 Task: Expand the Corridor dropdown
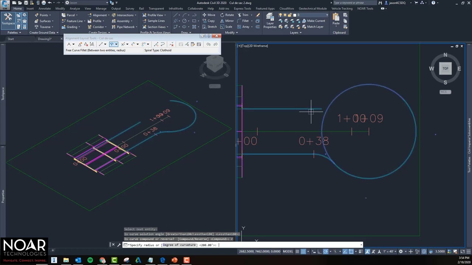[x=106, y=27]
